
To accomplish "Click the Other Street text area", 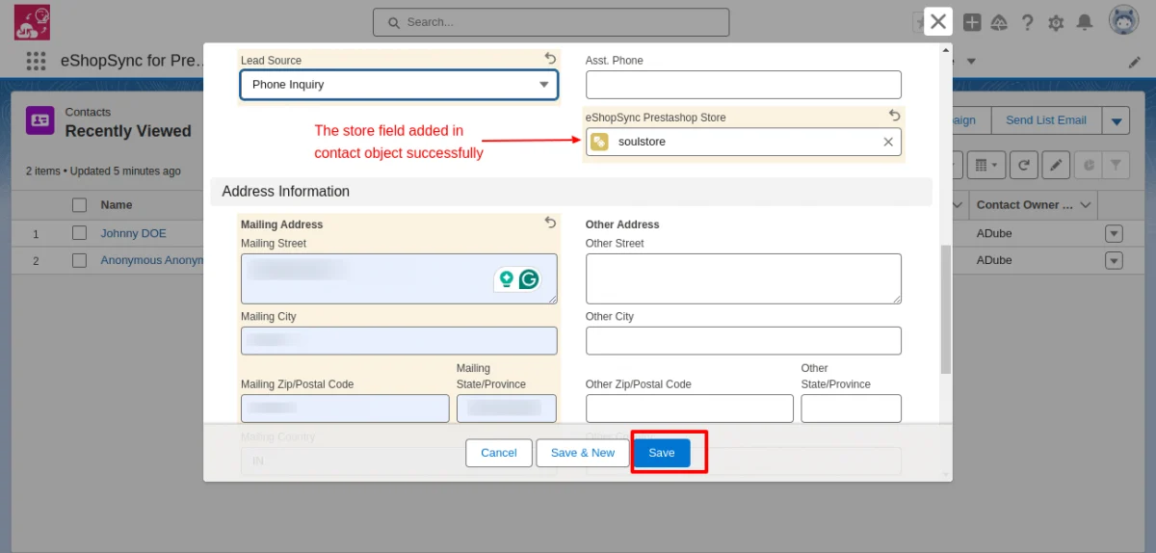I will tap(744, 278).
